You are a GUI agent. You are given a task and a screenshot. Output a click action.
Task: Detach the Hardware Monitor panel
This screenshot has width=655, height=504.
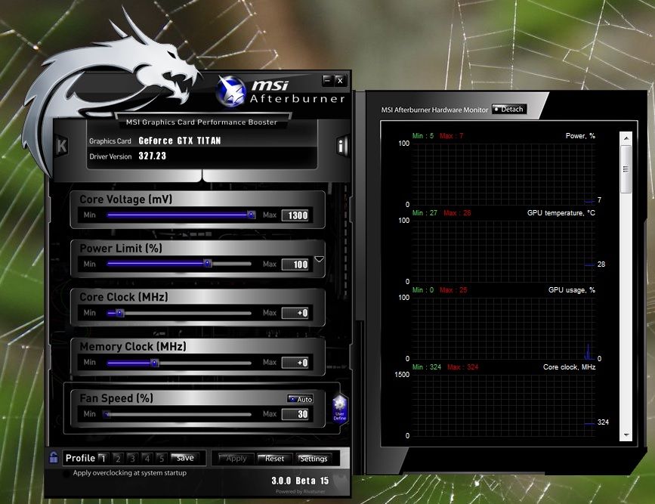click(508, 110)
